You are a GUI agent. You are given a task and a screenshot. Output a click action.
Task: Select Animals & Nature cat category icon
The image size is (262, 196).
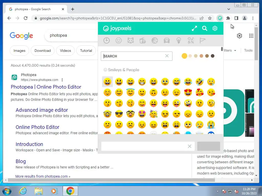tap(130, 41)
